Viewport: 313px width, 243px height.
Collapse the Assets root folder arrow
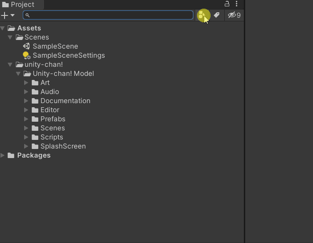click(x=3, y=28)
